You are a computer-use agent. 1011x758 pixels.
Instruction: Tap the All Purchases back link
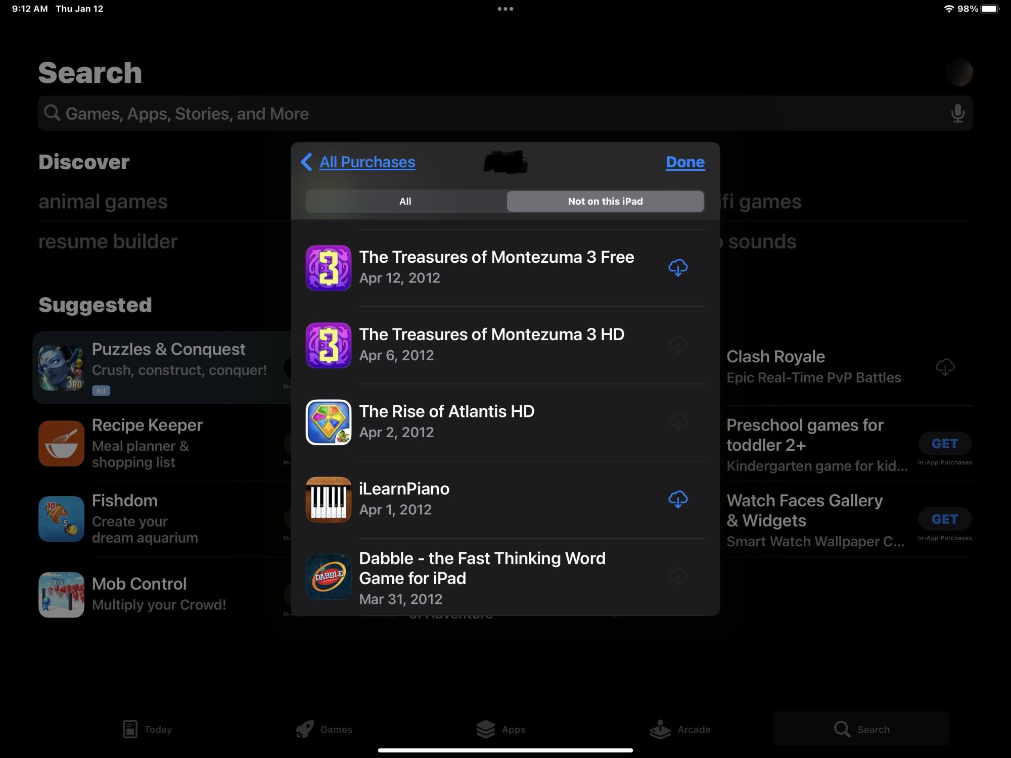pyautogui.click(x=367, y=162)
